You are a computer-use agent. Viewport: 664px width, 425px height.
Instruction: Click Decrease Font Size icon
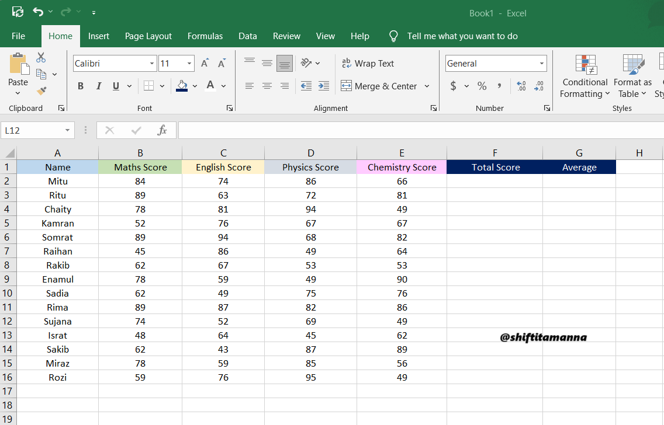point(222,64)
